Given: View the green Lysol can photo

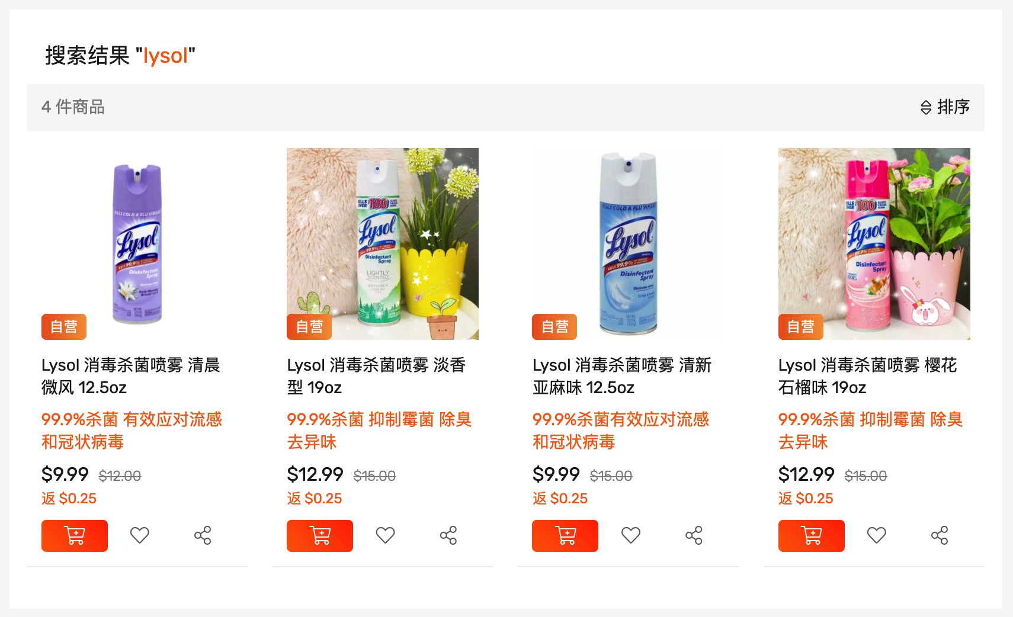Looking at the screenshot, I should pyautogui.click(x=383, y=244).
